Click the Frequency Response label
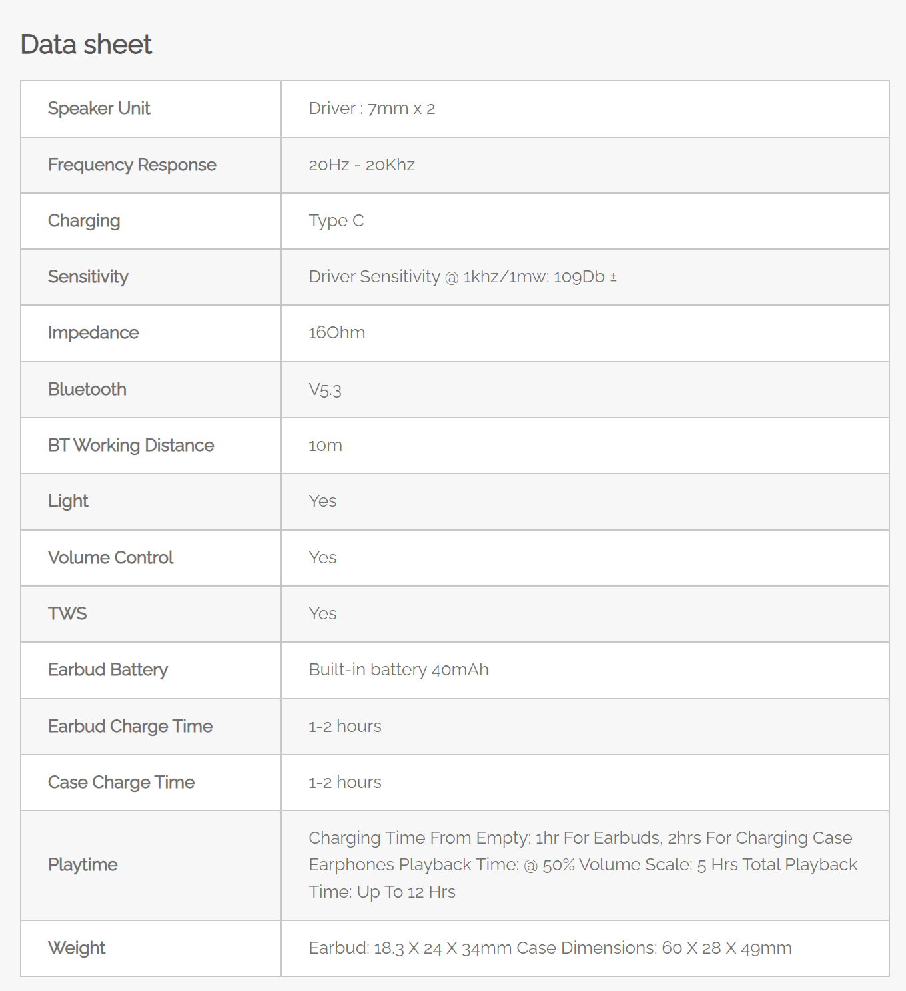The image size is (906, 991). (132, 165)
